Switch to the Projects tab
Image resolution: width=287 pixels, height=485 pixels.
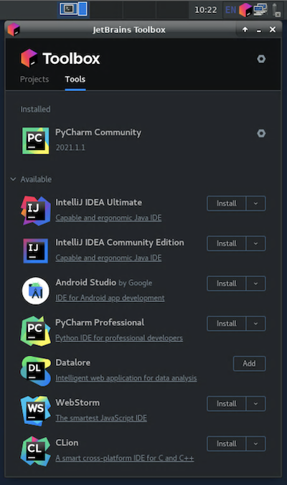point(34,80)
